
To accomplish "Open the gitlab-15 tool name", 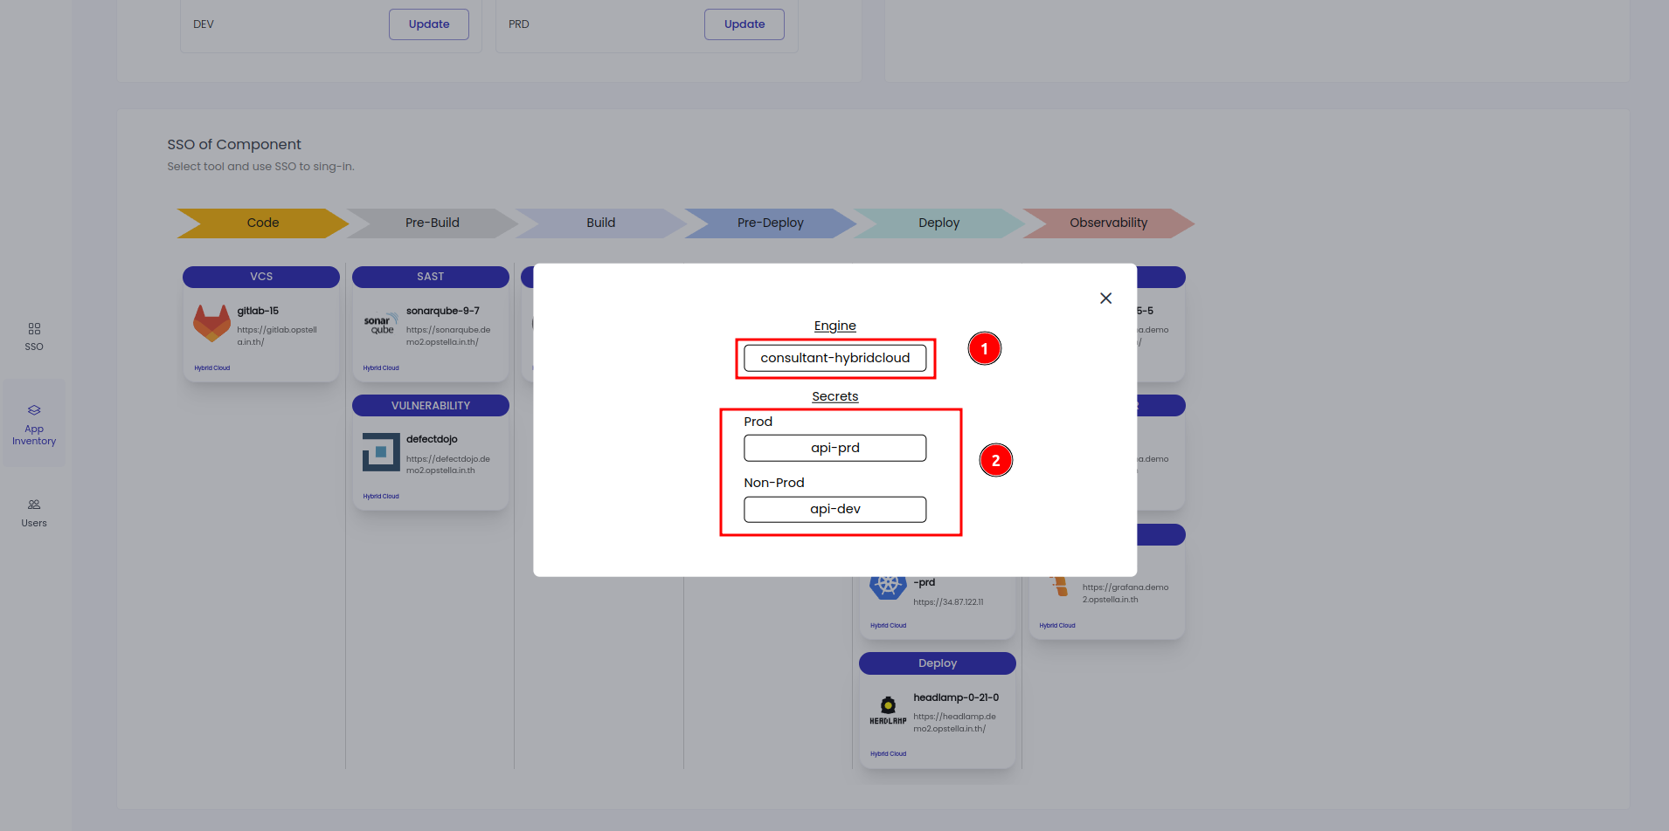I will tap(258, 311).
